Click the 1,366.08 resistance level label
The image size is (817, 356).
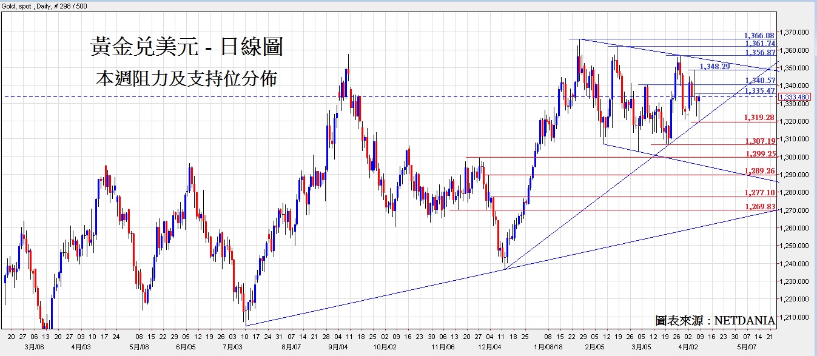pos(759,36)
